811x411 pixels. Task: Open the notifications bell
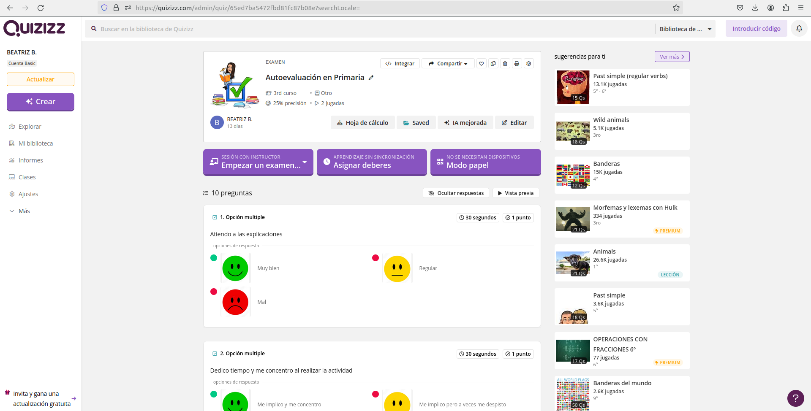tap(799, 29)
